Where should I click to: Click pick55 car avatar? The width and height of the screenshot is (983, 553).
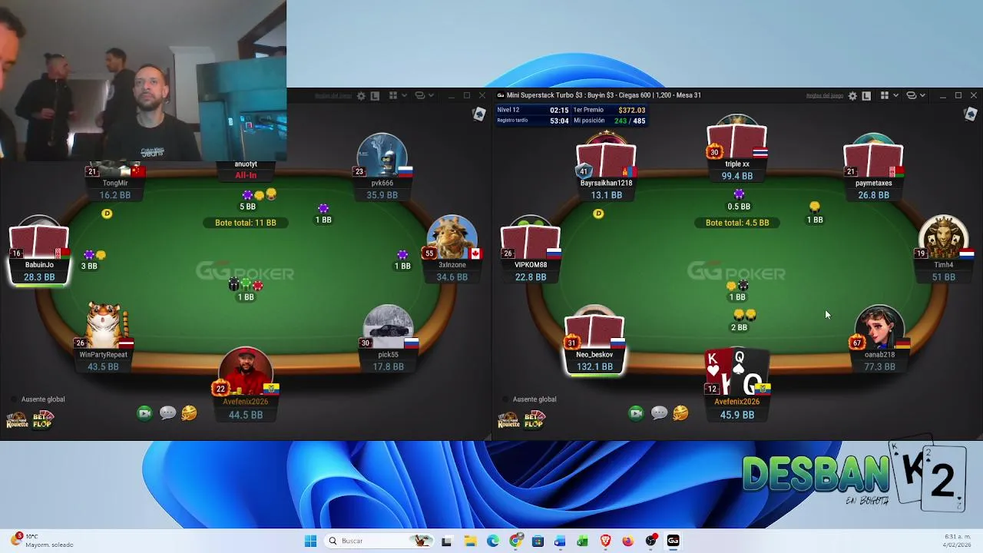coord(388,327)
